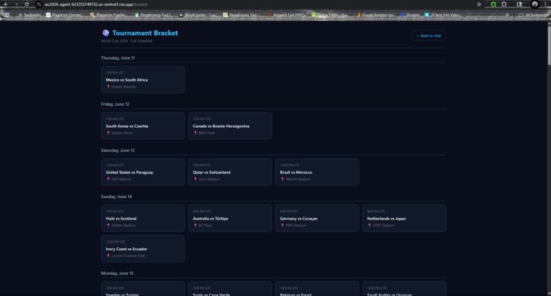Select the Haiti vs Scotland card
Screen dimensions: 551x296
pyautogui.click(x=143, y=218)
